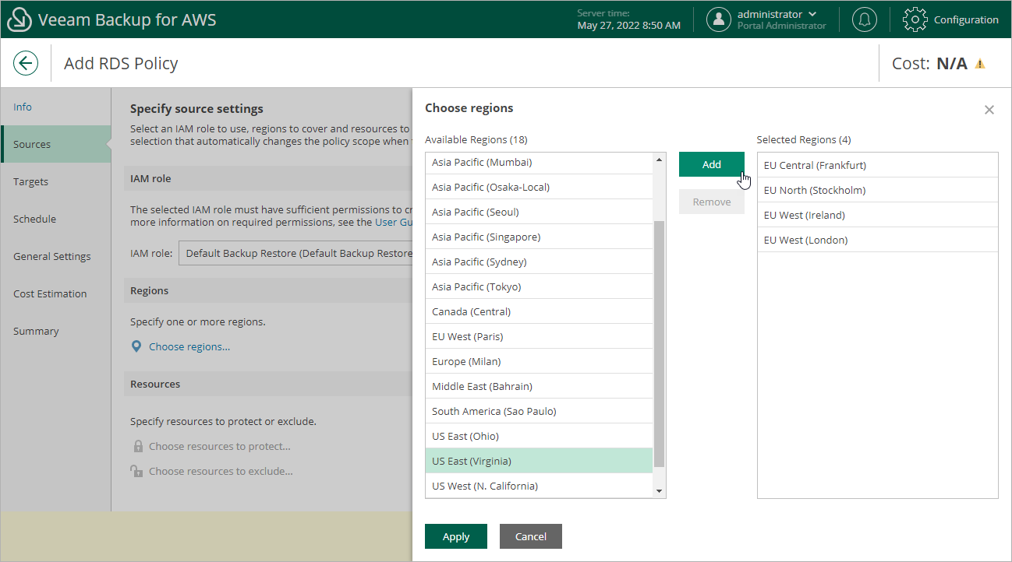Click Apply to save region selection
The width and height of the screenshot is (1012, 562).
[455, 536]
